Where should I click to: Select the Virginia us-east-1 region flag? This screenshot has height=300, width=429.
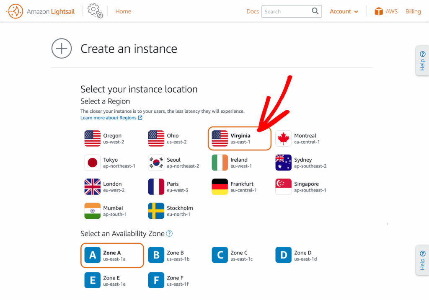click(220, 139)
